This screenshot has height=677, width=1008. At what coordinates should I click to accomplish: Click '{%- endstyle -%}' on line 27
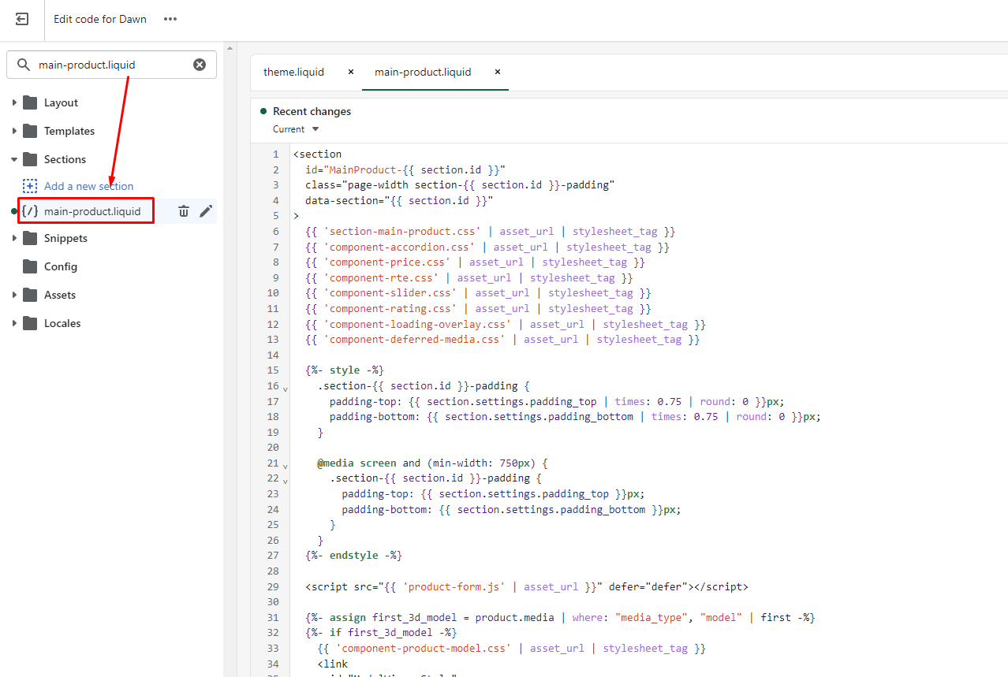353,556
